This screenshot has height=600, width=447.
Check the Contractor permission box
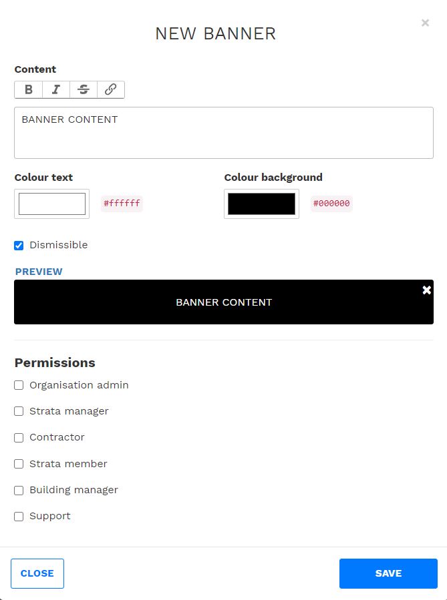point(19,437)
